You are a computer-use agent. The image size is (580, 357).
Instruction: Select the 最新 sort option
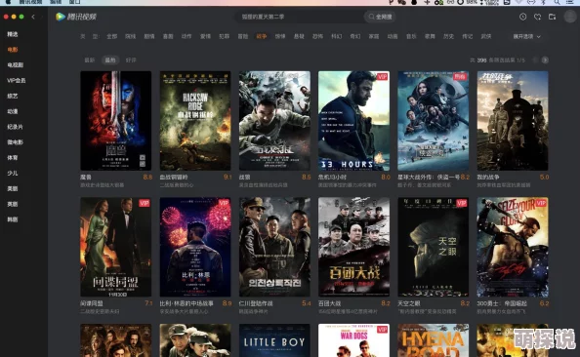coord(90,59)
